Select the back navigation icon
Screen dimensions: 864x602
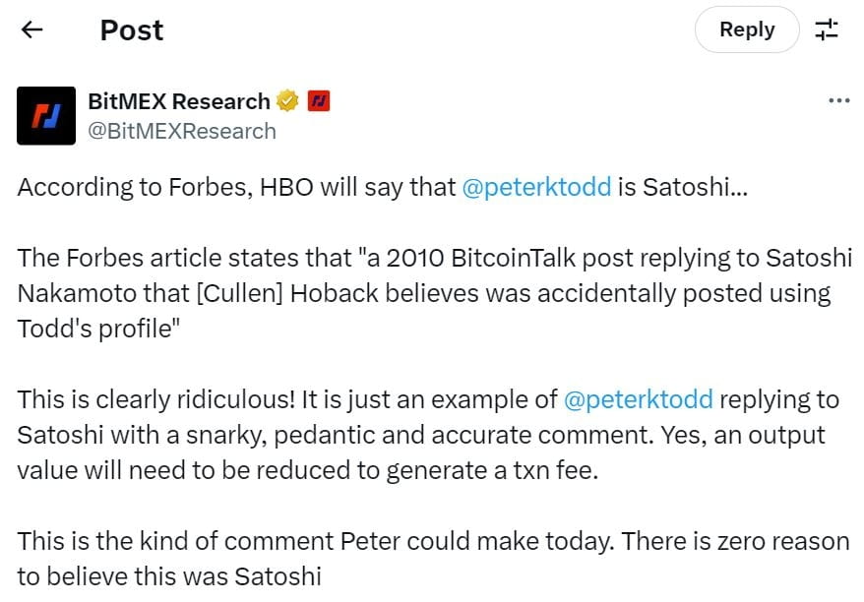coord(31,30)
